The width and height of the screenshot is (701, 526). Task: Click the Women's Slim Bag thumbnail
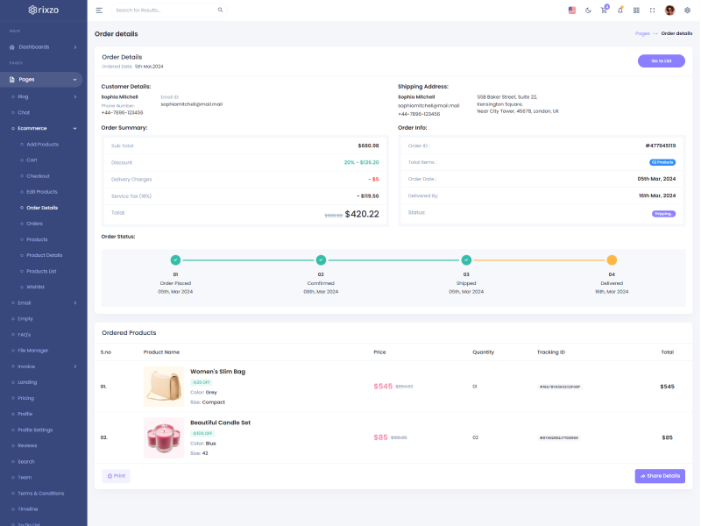[x=164, y=387]
